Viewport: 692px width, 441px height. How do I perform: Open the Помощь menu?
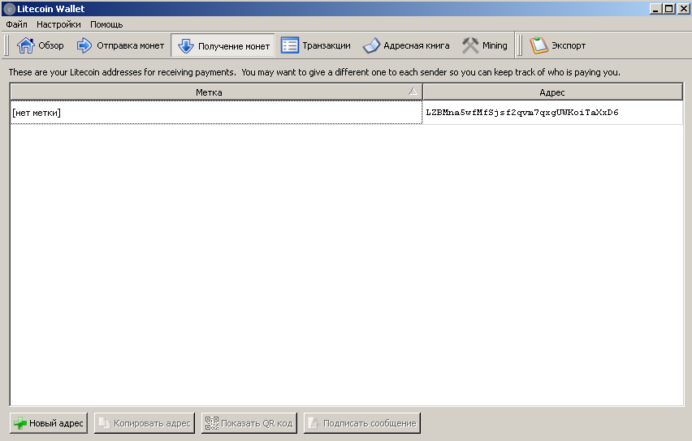(x=106, y=24)
